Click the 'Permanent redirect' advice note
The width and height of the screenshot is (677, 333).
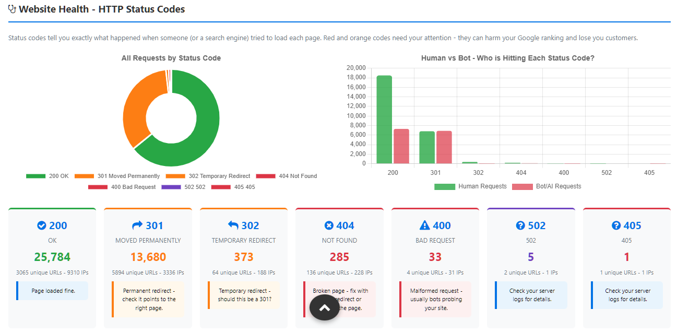pyautogui.click(x=148, y=299)
